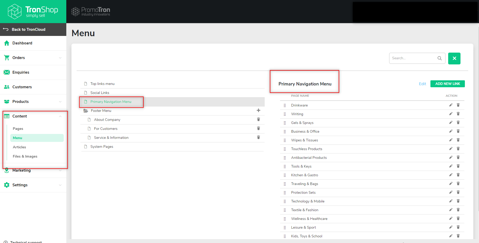Click the Kitchen & Gastro page name

[x=305, y=175]
